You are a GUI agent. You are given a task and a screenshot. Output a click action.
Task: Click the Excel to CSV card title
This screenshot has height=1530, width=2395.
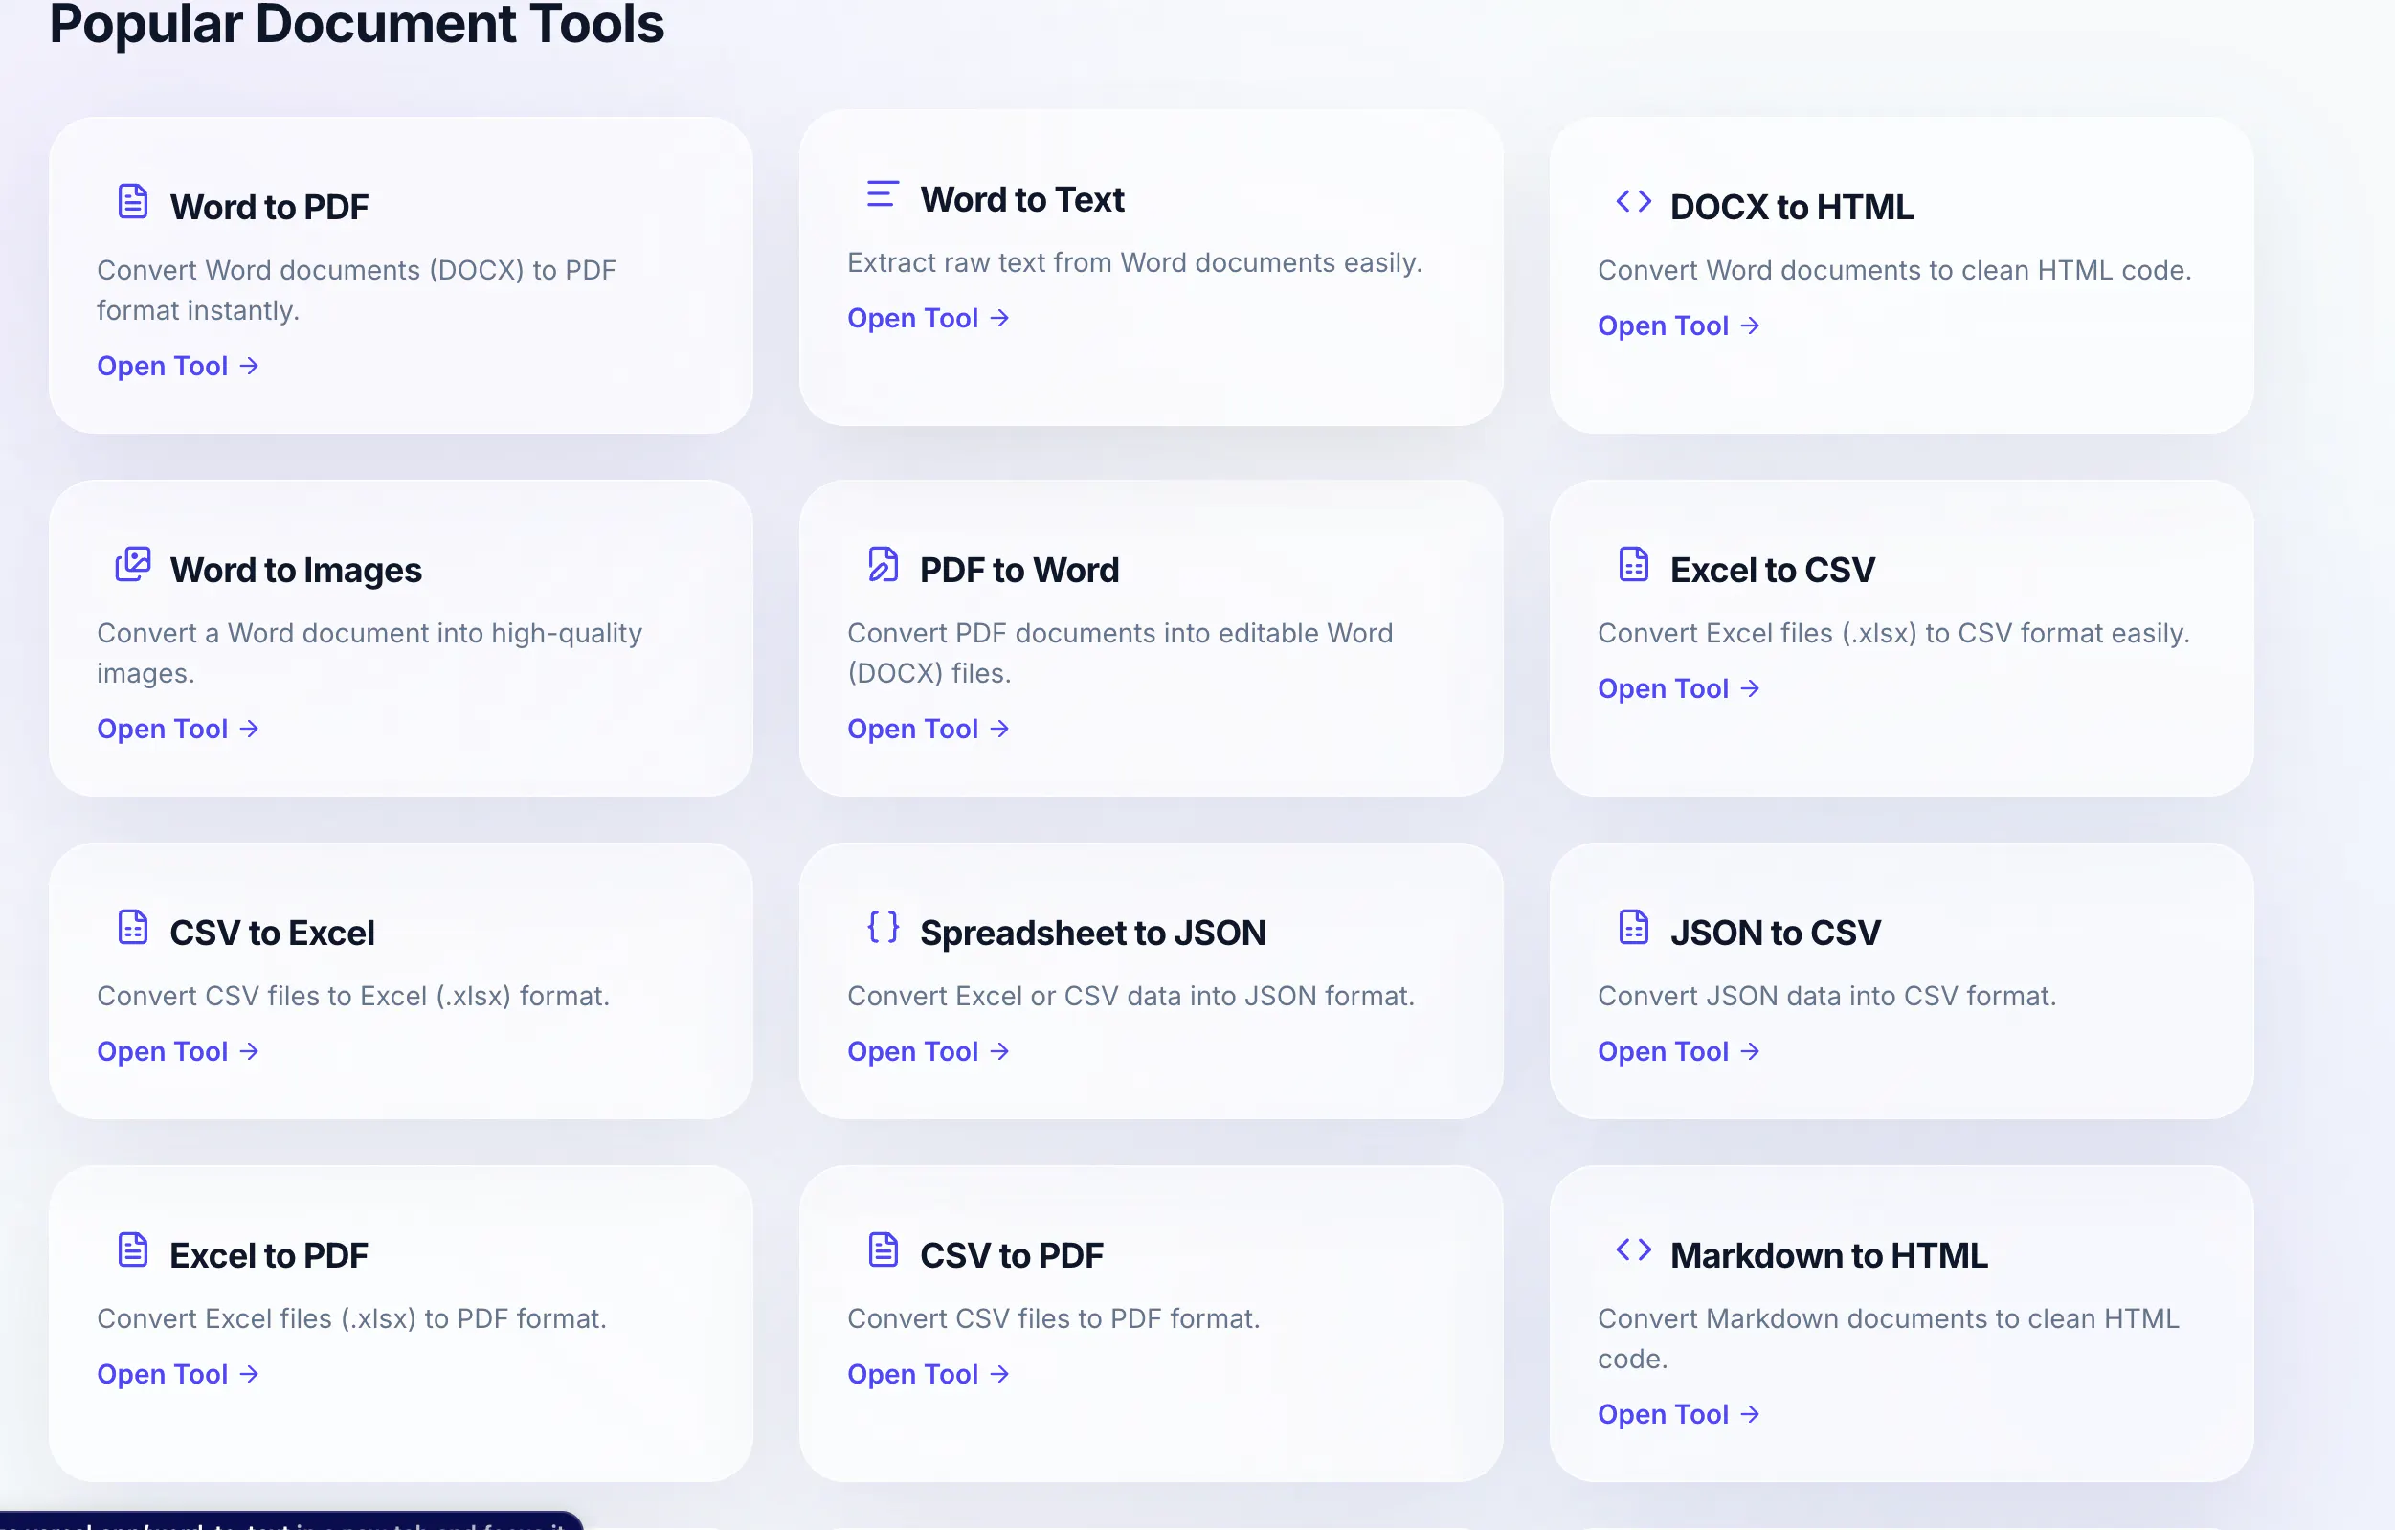1773,570
